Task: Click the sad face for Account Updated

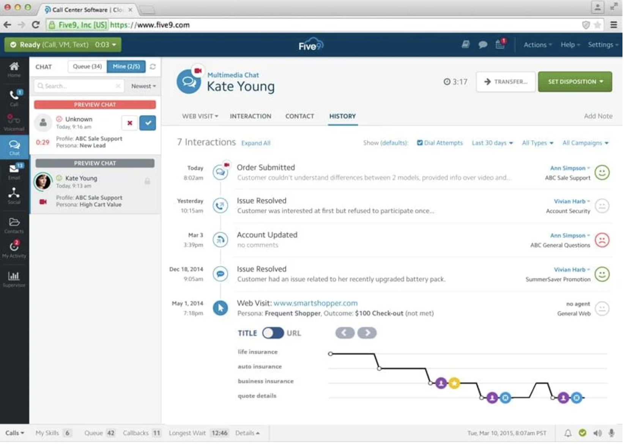Action: 602,240
